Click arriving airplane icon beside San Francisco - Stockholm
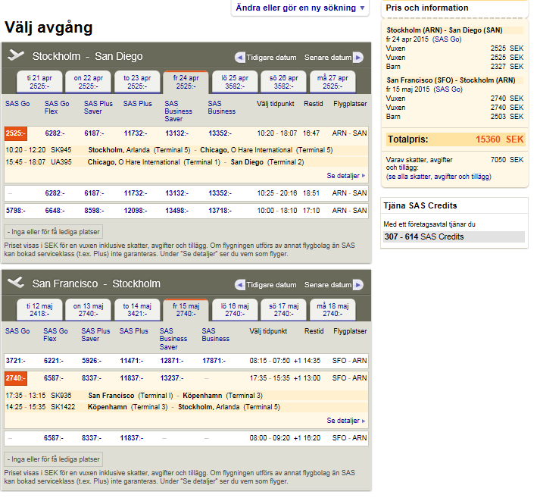Image resolution: width=540 pixels, height=498 pixels. click(16, 283)
